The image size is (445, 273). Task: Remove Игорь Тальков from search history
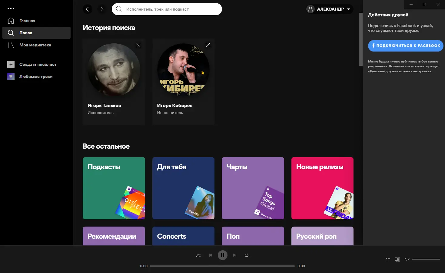138,45
